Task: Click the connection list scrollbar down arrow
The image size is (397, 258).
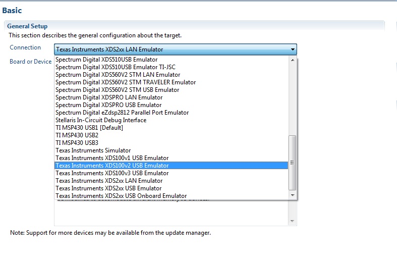Action: pyautogui.click(x=292, y=195)
